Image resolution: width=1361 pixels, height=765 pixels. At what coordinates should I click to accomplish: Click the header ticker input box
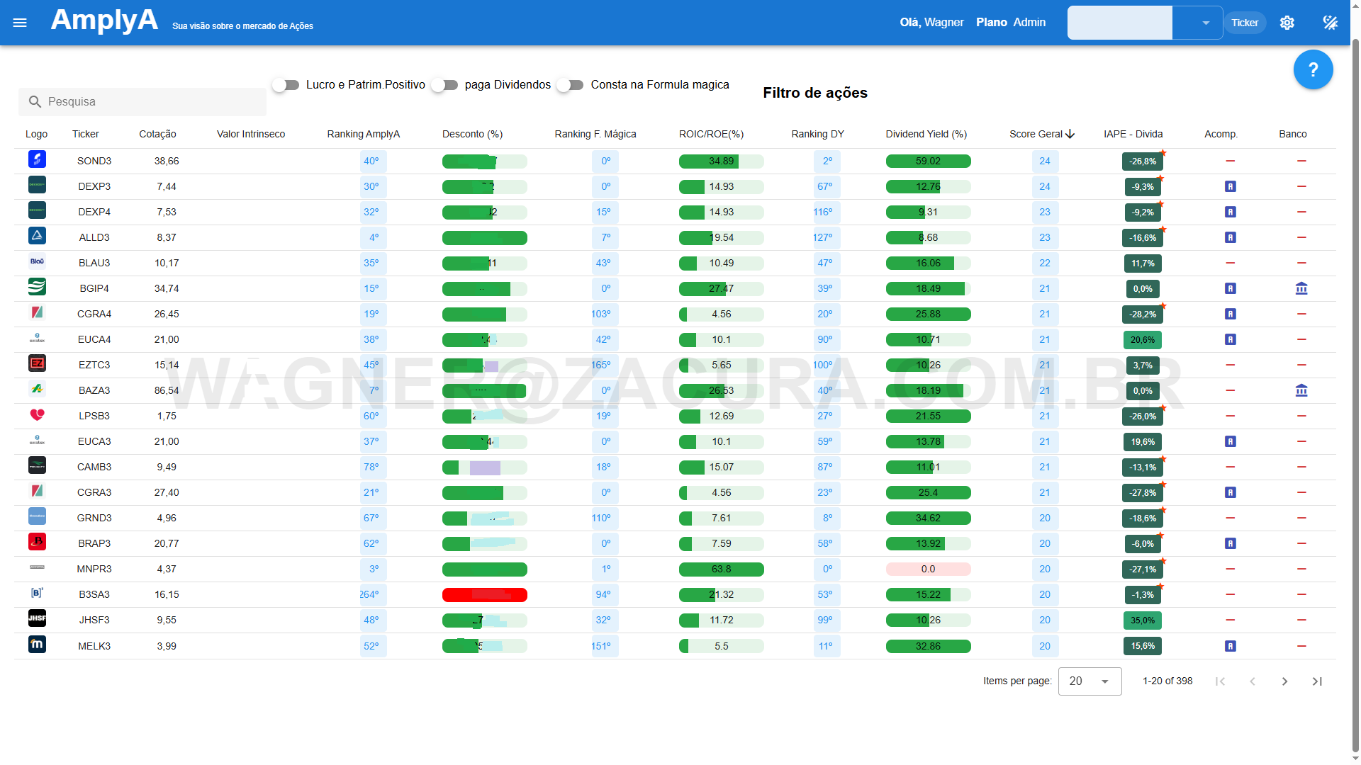pos(1120,23)
